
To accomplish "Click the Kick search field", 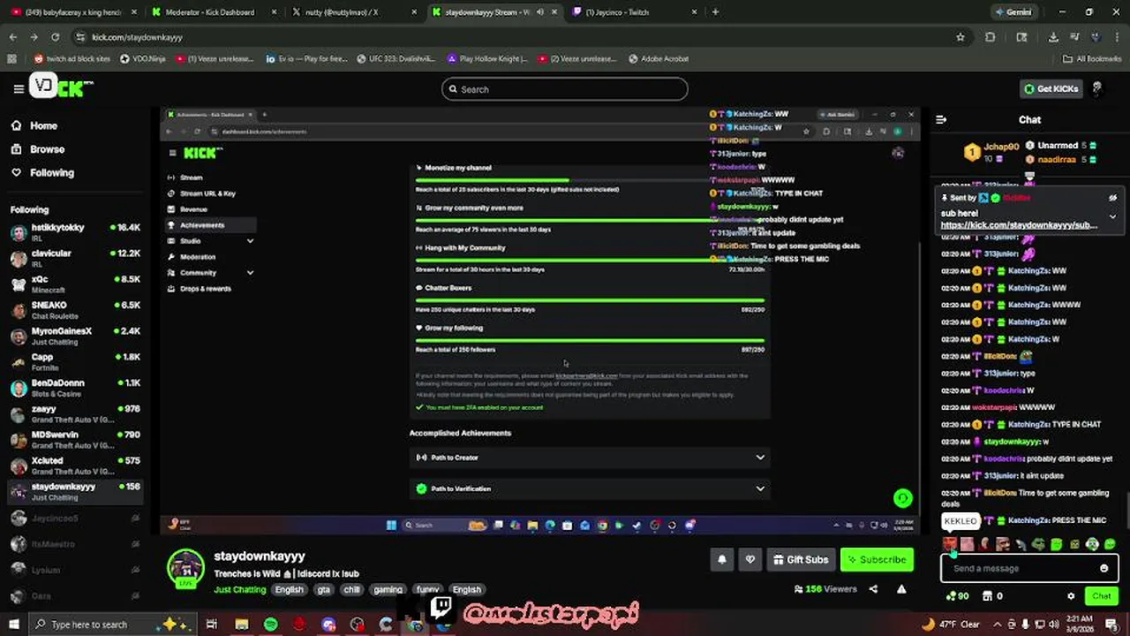I will pyautogui.click(x=565, y=89).
